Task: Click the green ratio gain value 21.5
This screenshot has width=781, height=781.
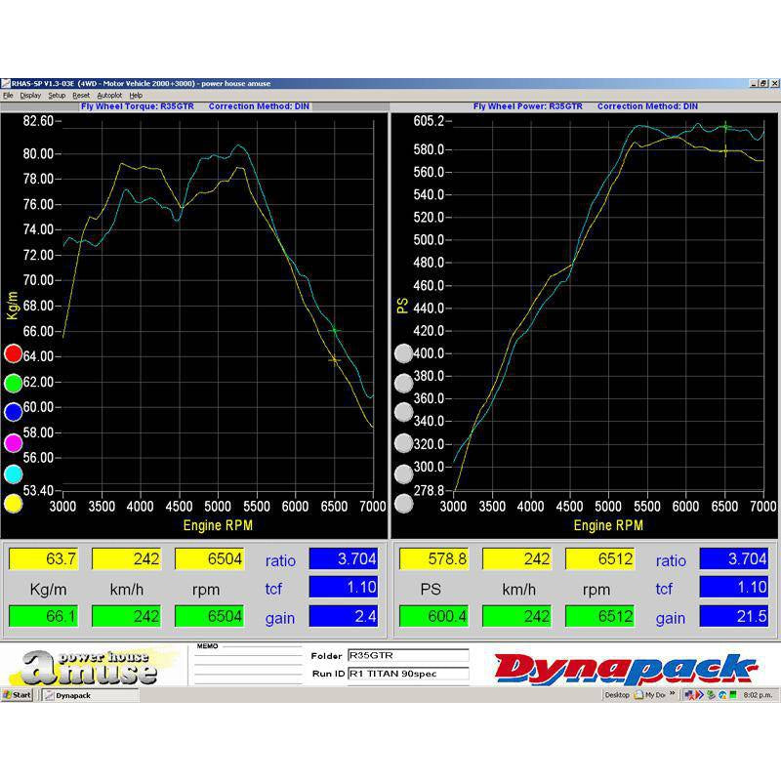Action: 734,617
